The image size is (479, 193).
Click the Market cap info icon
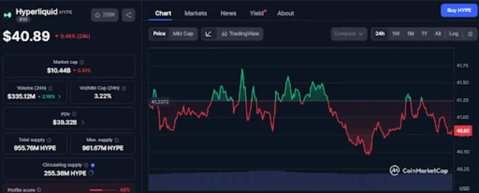pyautogui.click(x=82, y=62)
